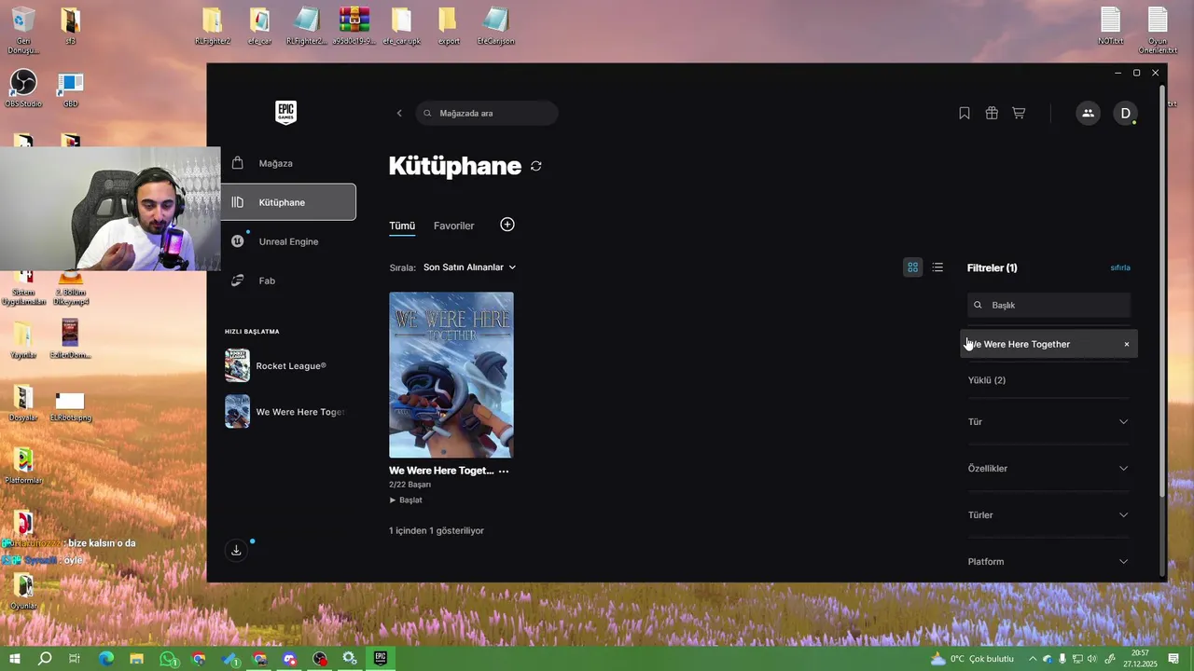
Task: Open the settings gear app on taskbar
Action: pyautogui.click(x=350, y=659)
